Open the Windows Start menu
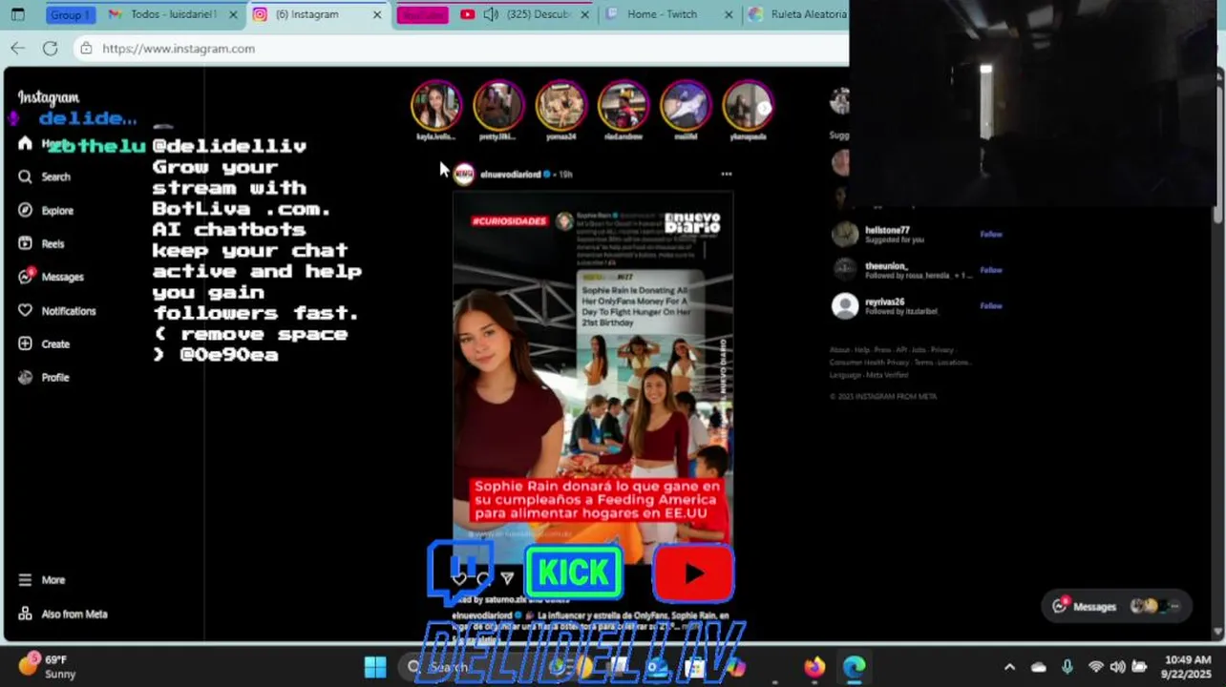1226x687 pixels. point(375,667)
